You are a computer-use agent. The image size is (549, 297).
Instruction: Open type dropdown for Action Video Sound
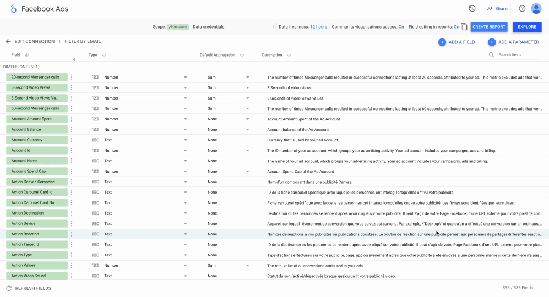185,276
